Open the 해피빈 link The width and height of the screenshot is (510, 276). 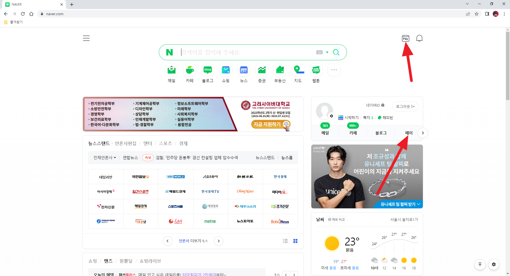point(385,118)
